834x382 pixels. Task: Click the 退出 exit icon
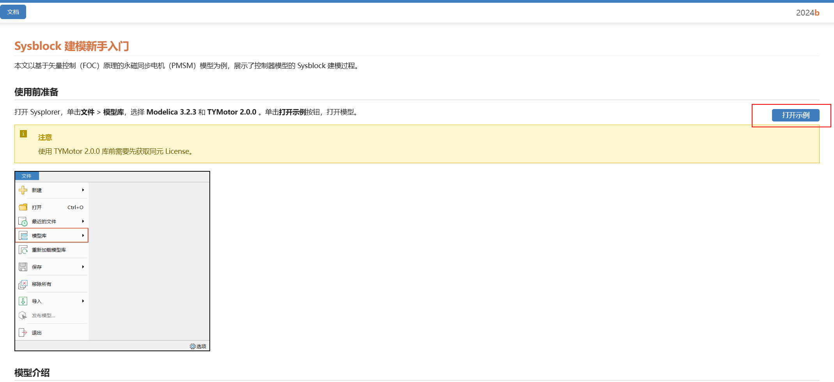23,333
